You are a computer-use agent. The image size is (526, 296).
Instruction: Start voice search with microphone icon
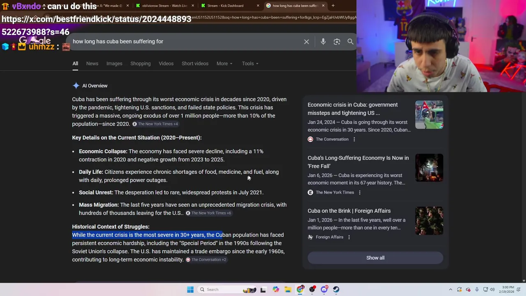click(x=323, y=42)
